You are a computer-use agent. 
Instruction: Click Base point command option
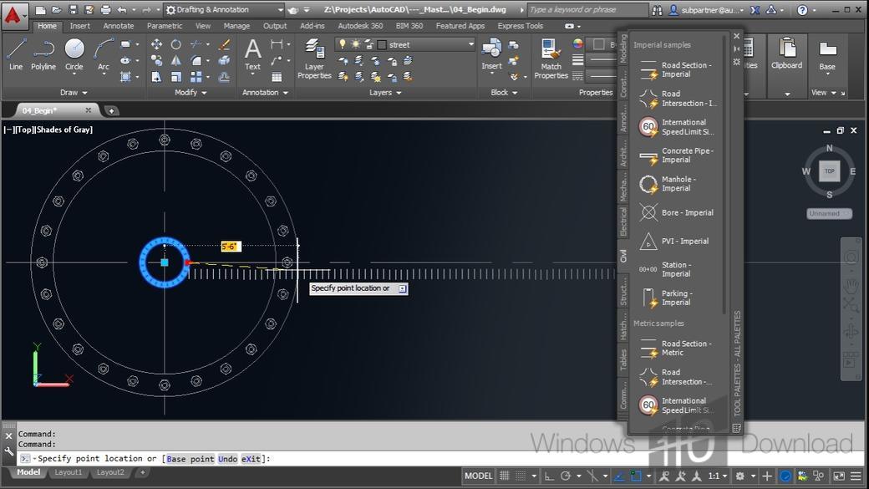click(191, 459)
